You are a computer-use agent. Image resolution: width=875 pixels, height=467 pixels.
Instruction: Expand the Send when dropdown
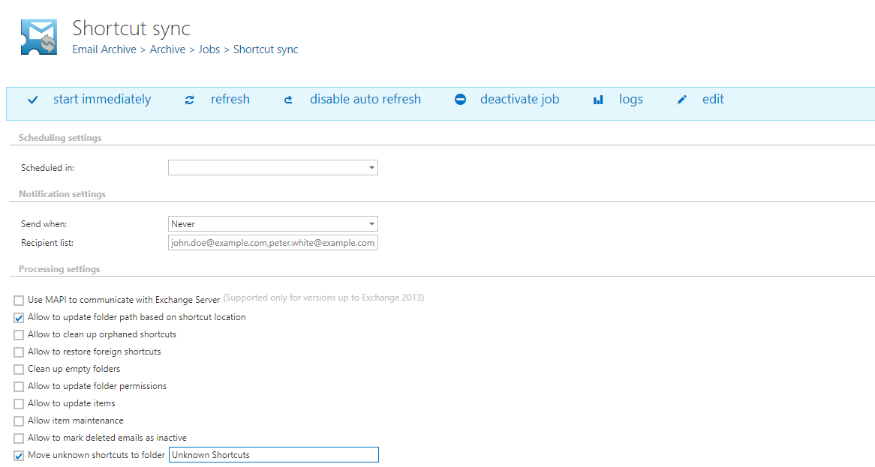tap(273, 224)
